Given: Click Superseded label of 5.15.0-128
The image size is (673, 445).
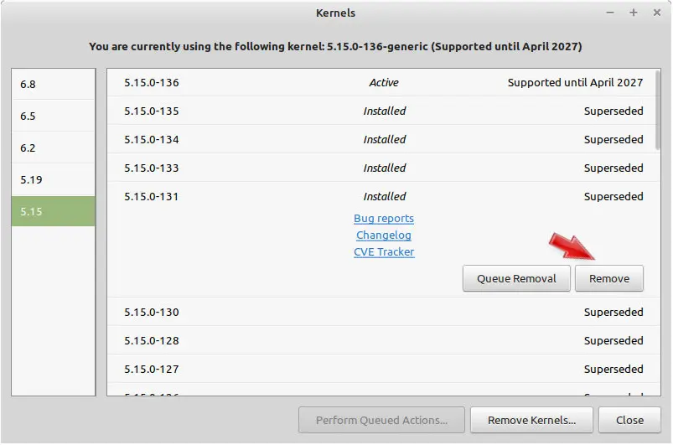Looking at the screenshot, I should pos(613,340).
